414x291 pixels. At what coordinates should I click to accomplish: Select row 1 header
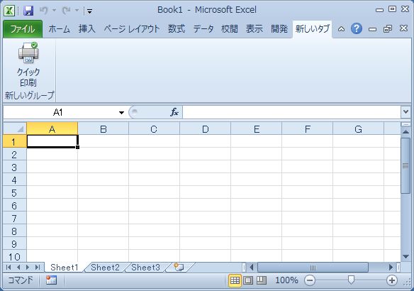pos(14,142)
